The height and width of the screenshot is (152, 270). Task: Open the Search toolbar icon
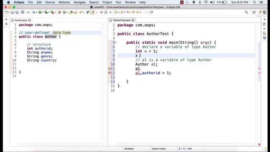(81, 12)
